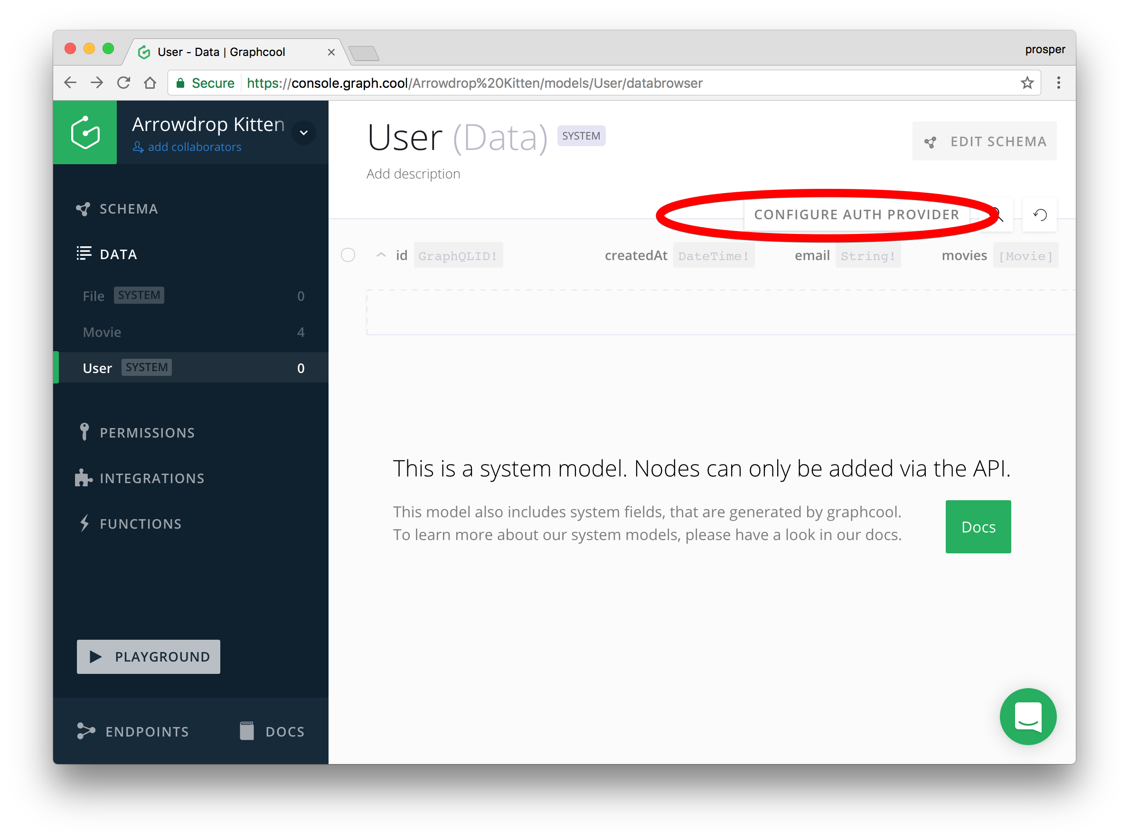This screenshot has width=1129, height=840.
Task: Click the list icon beside DATA
Action: coord(84,253)
